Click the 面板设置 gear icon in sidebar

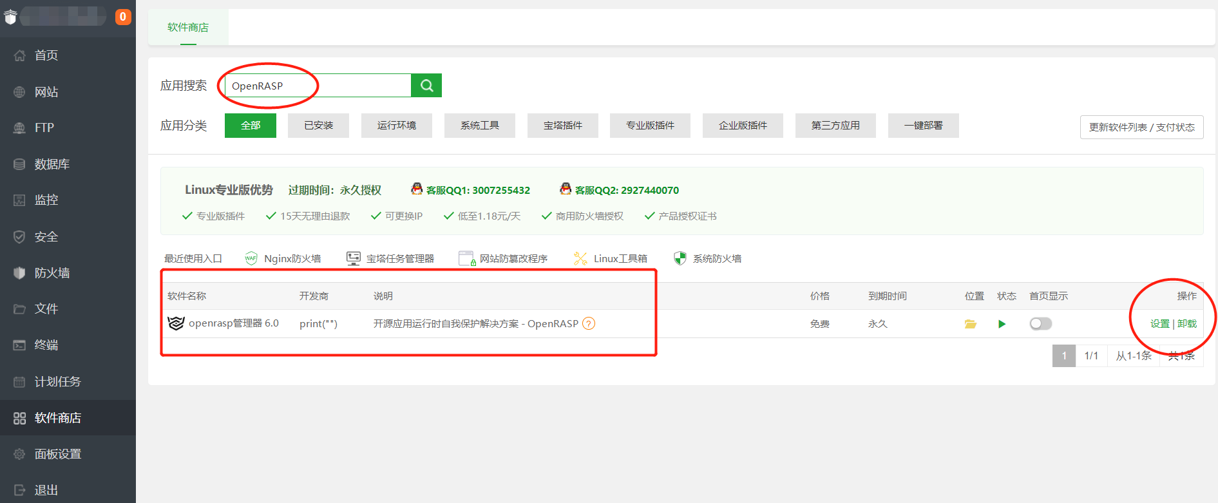(x=19, y=454)
